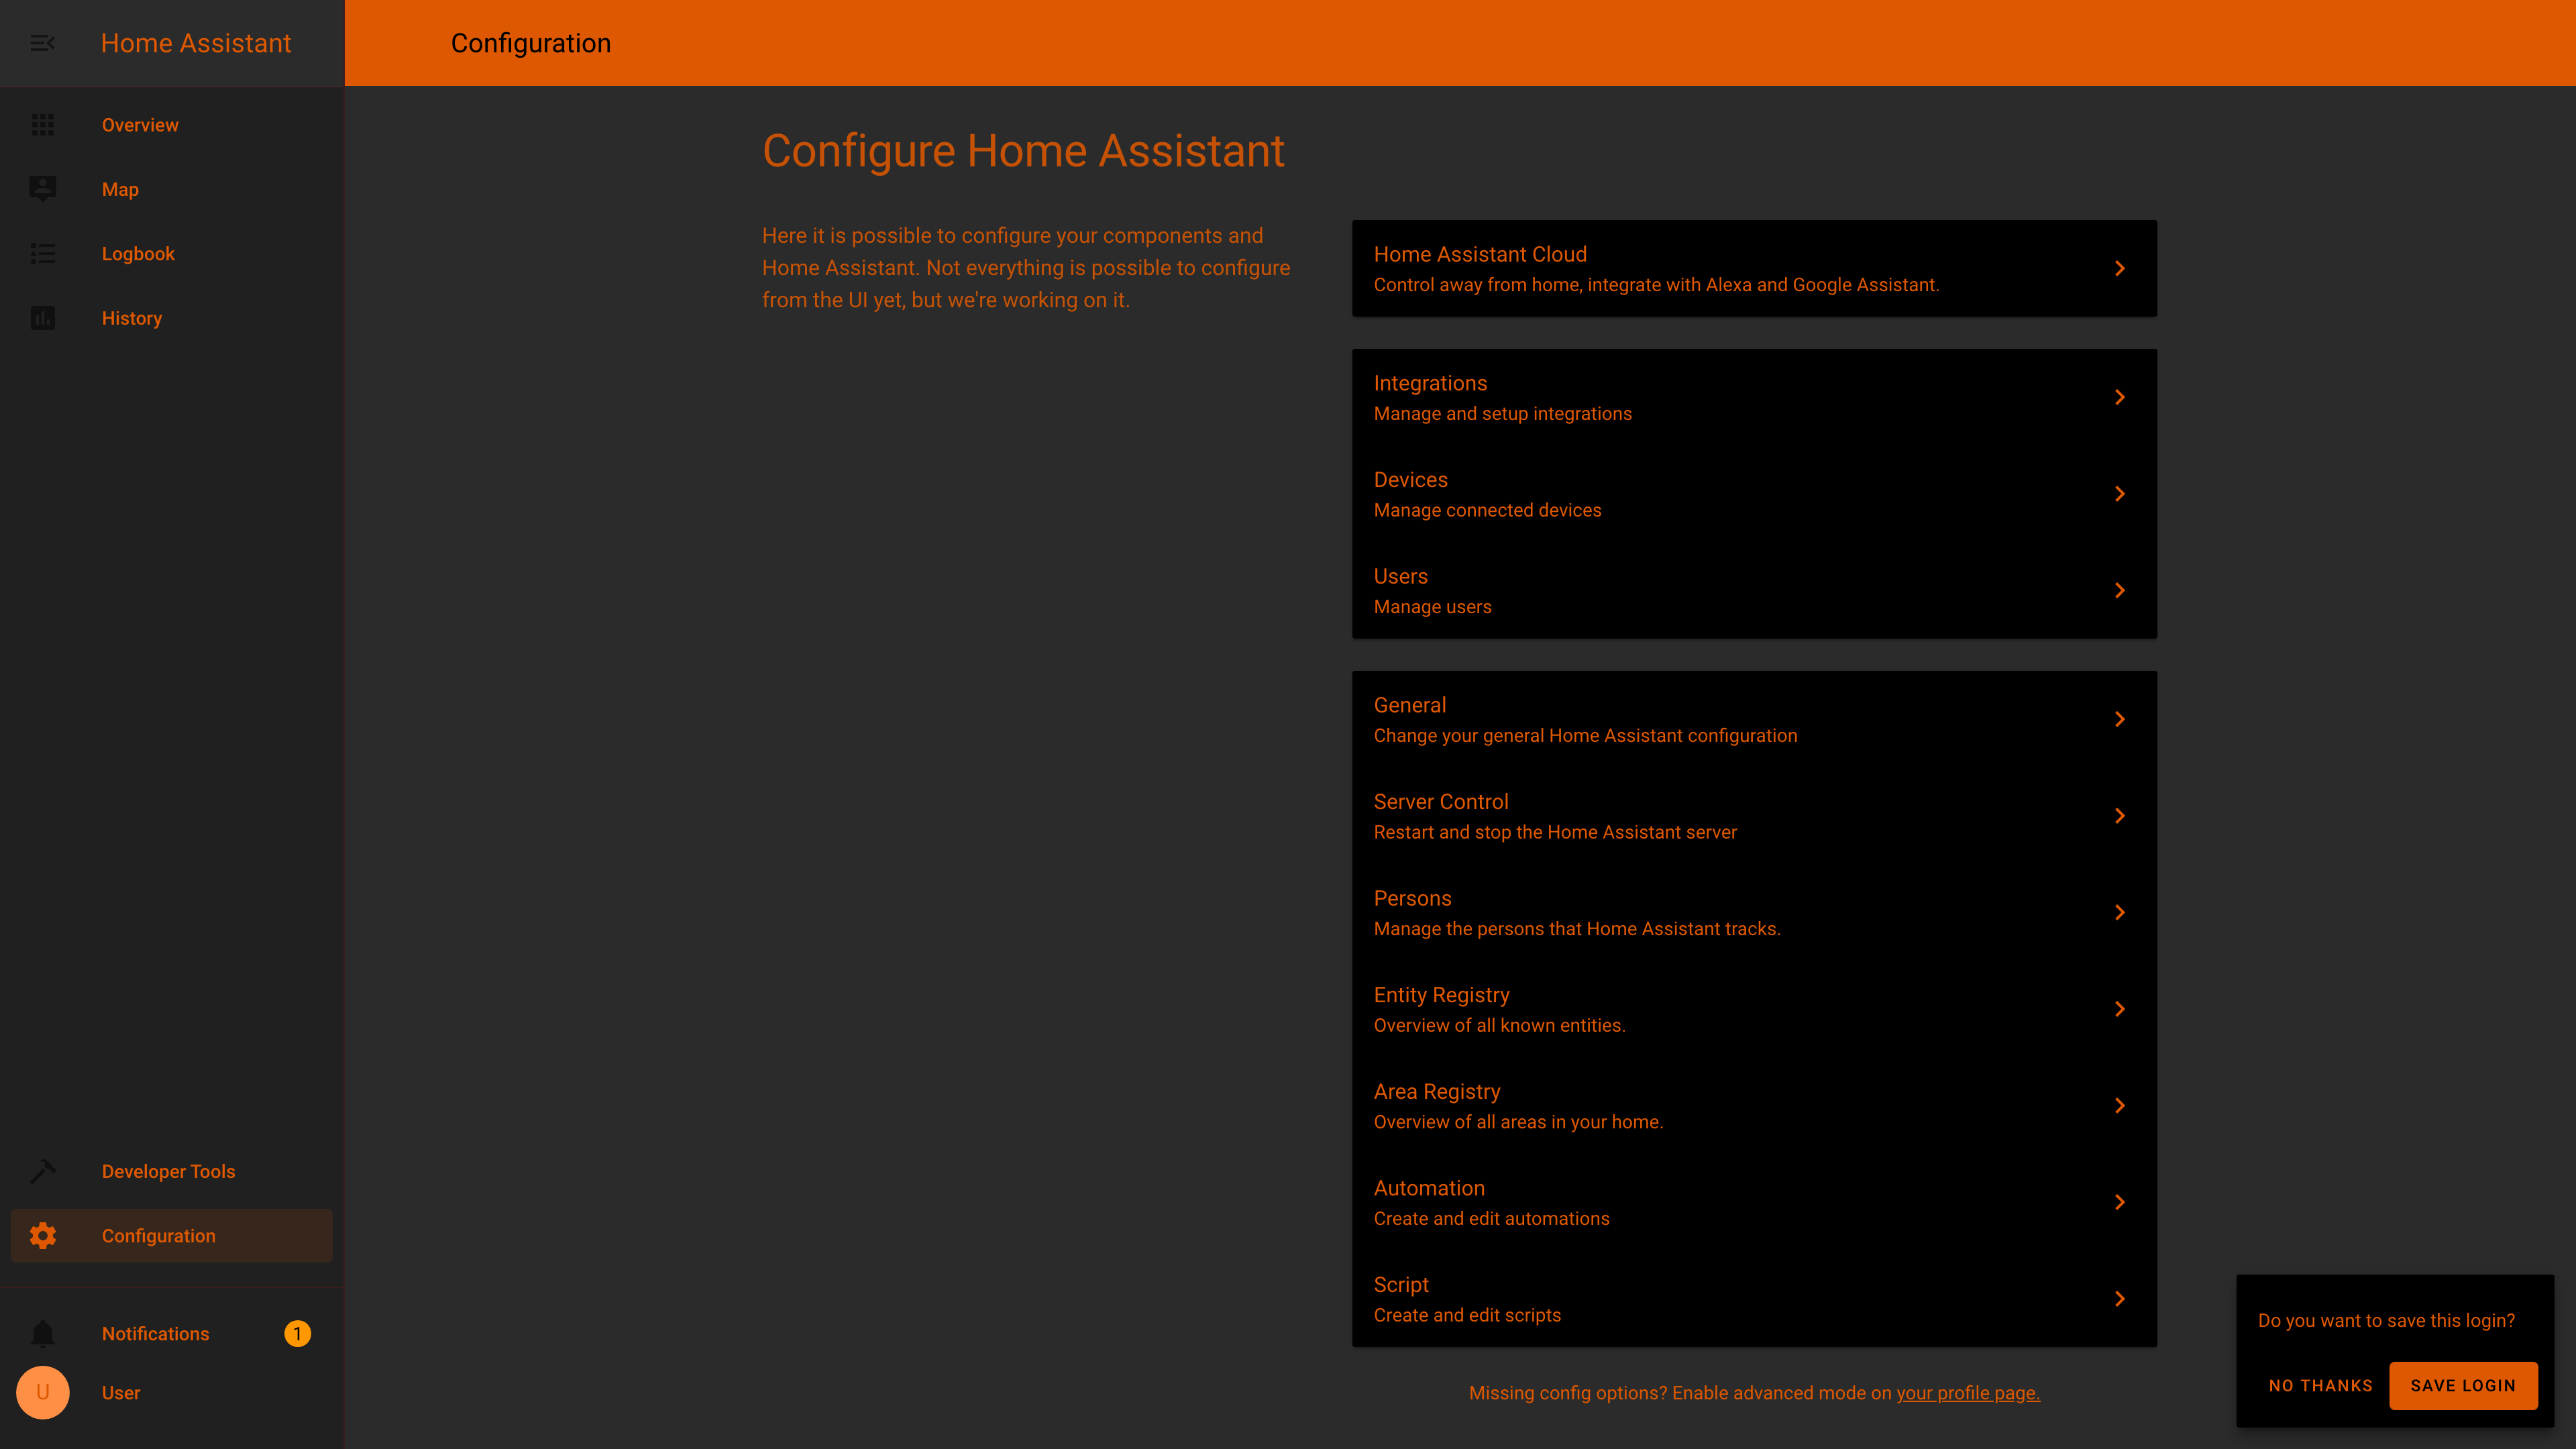Open your profile page link

point(1968,1393)
